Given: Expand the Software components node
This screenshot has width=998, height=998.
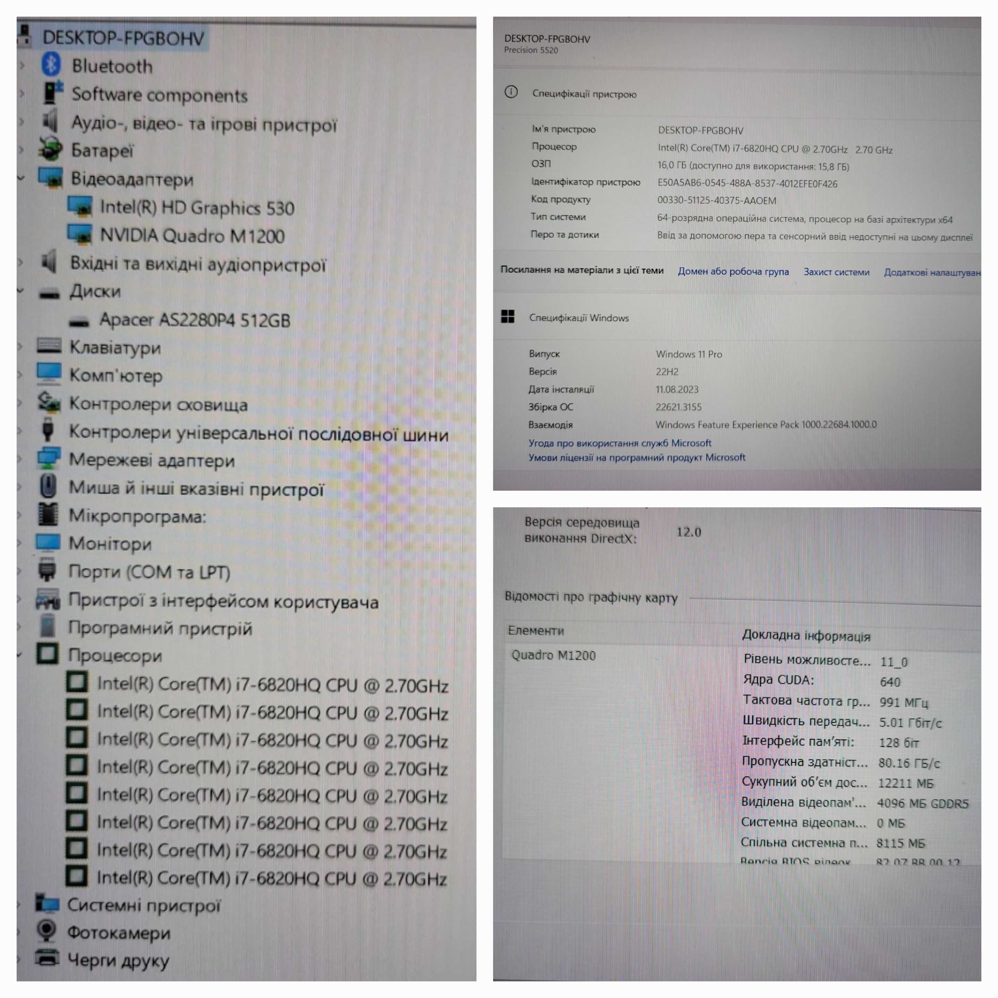Looking at the screenshot, I should point(22,94).
